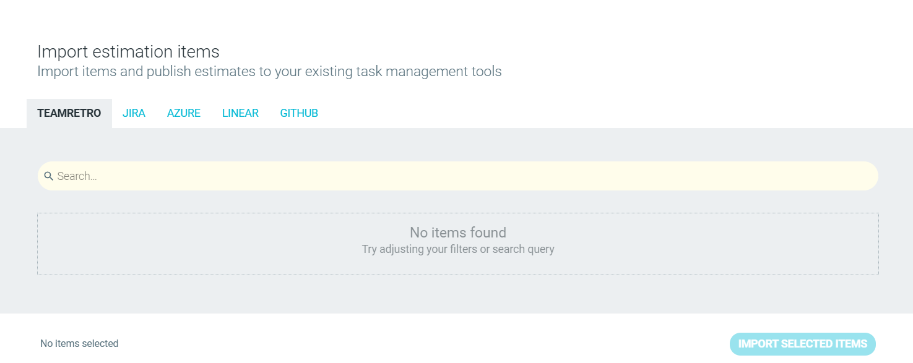Focus the Search input field

458,176
